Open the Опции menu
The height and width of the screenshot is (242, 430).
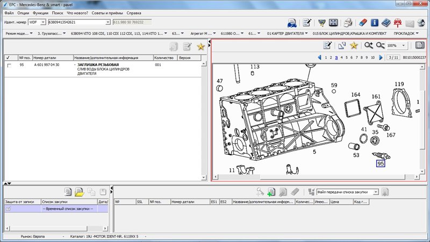click(23, 13)
